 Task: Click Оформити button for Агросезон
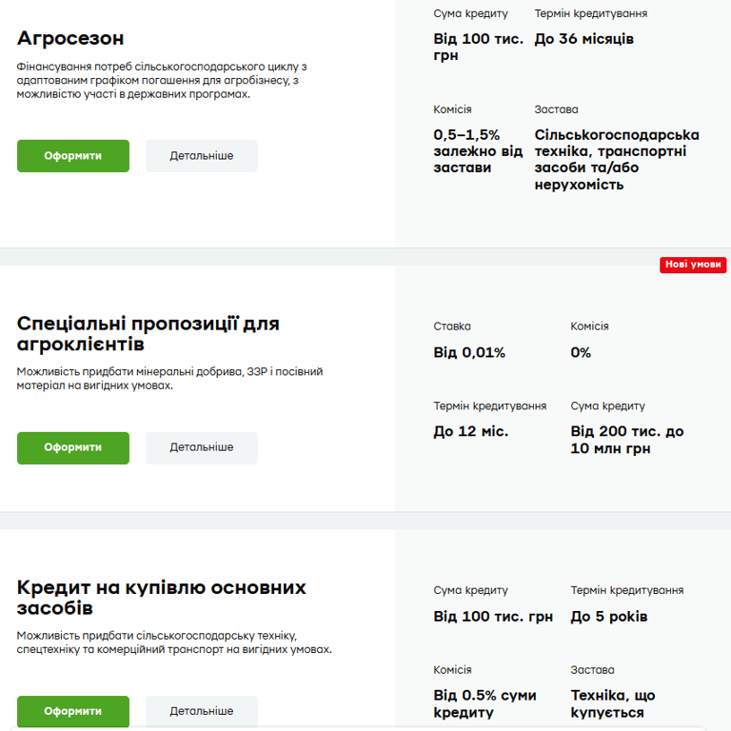73,156
